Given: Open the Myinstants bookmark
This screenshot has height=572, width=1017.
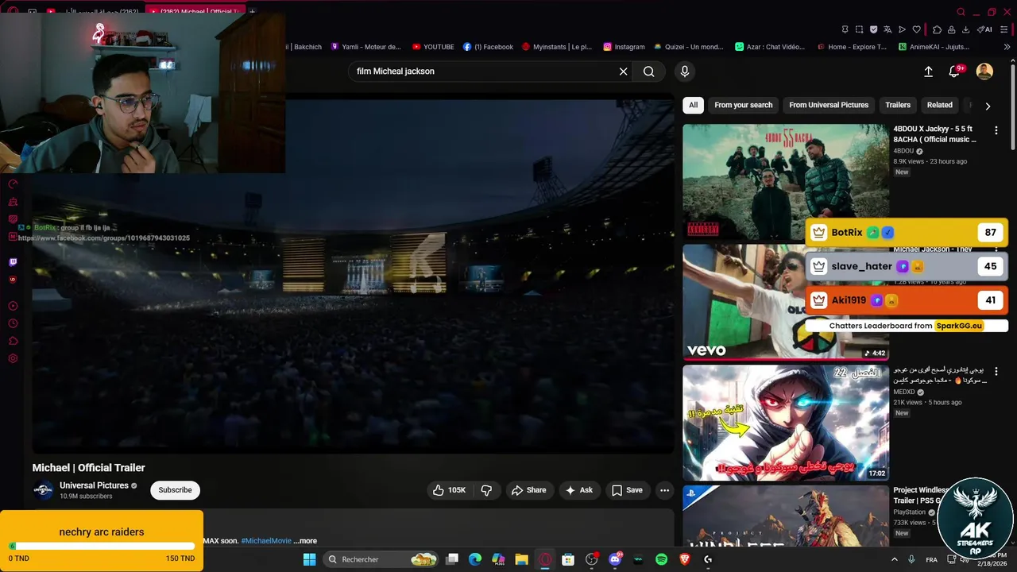Looking at the screenshot, I should [x=556, y=47].
